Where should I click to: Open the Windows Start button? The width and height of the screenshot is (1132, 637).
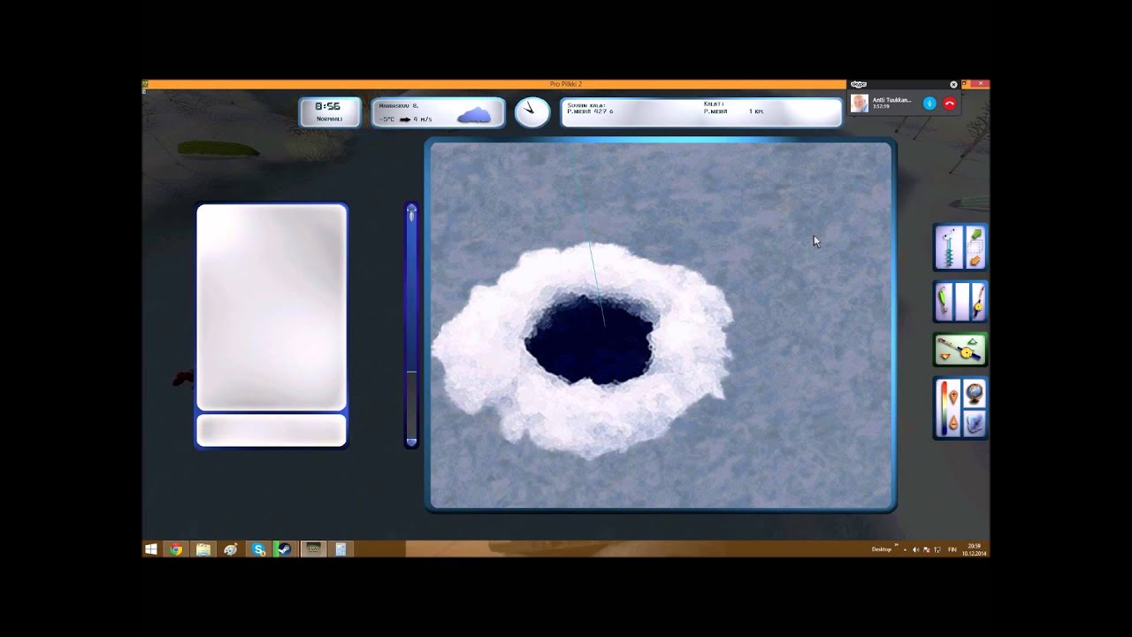coord(151,549)
